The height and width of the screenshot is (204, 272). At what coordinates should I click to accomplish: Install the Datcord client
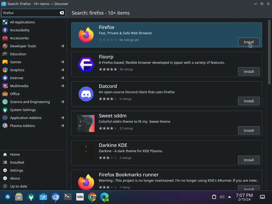249,101
